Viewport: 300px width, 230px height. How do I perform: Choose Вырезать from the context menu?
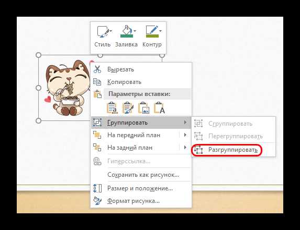(x=141, y=69)
